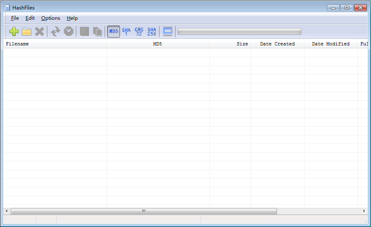Click the horizontal scrollbar thumb

coord(144,211)
